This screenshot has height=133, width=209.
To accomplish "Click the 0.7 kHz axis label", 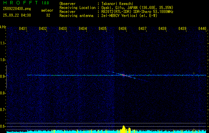I will (3, 110).
